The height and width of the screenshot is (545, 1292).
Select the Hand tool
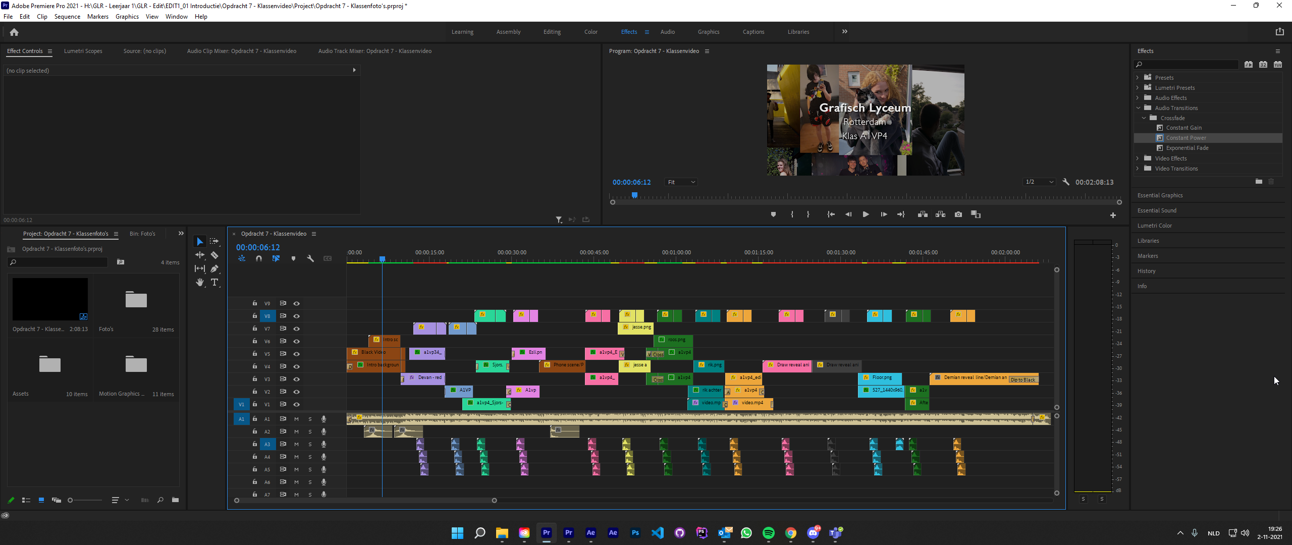(200, 283)
